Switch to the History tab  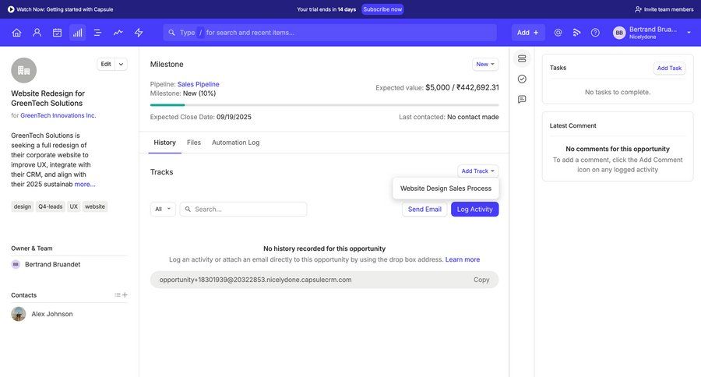click(164, 143)
